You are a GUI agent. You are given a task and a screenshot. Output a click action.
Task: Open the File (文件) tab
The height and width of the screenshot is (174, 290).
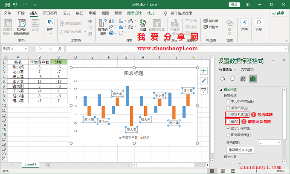(7, 13)
